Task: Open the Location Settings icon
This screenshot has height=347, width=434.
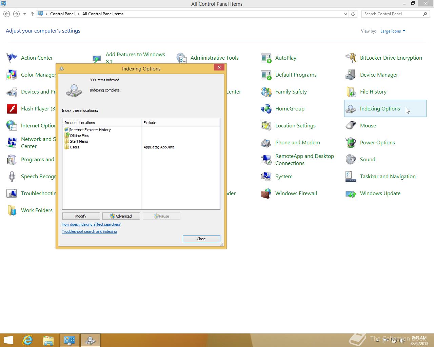Action: click(x=266, y=126)
